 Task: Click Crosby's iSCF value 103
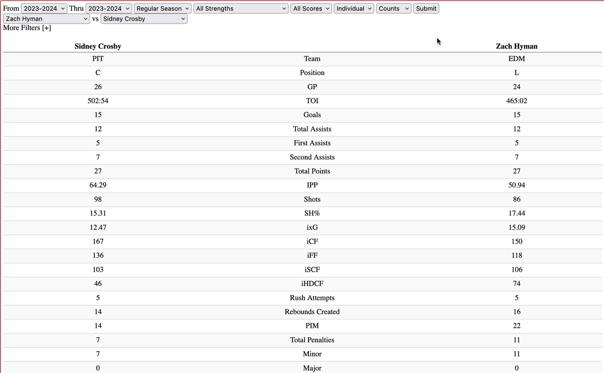click(98, 270)
